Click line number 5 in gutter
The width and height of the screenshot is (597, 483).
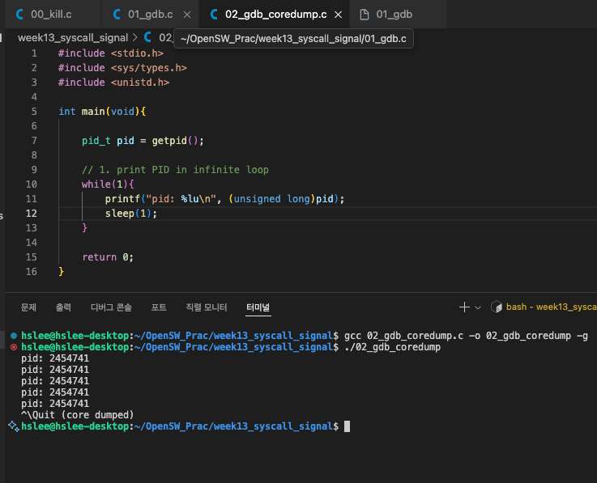click(34, 112)
